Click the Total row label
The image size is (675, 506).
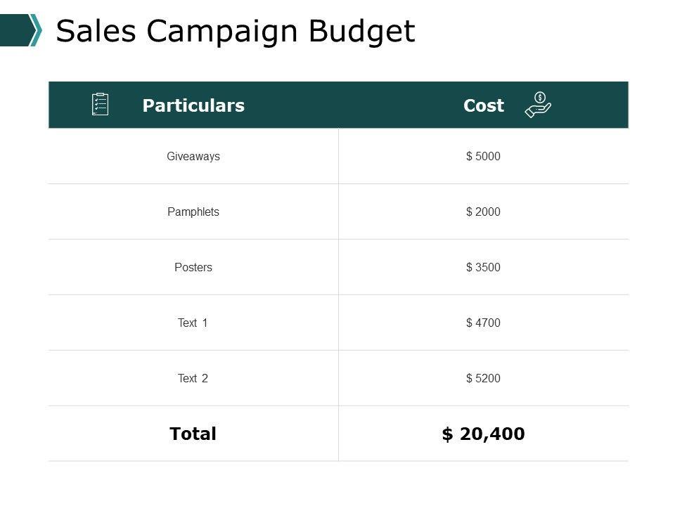[x=193, y=434]
